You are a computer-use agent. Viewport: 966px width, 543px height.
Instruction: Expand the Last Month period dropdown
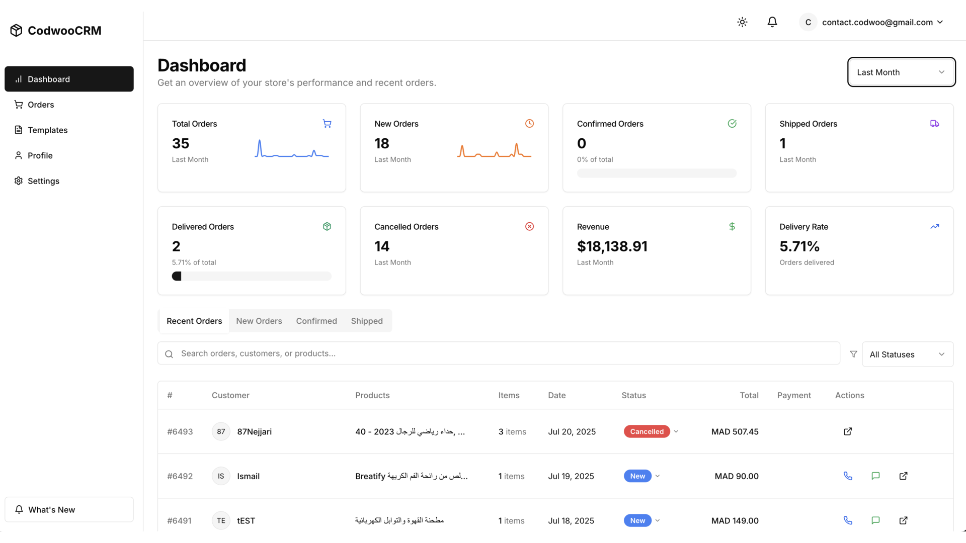901,72
